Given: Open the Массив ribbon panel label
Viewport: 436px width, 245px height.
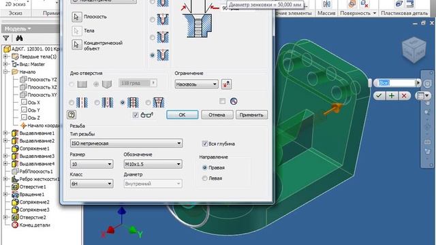Looking at the screenshot, I should [x=326, y=13].
